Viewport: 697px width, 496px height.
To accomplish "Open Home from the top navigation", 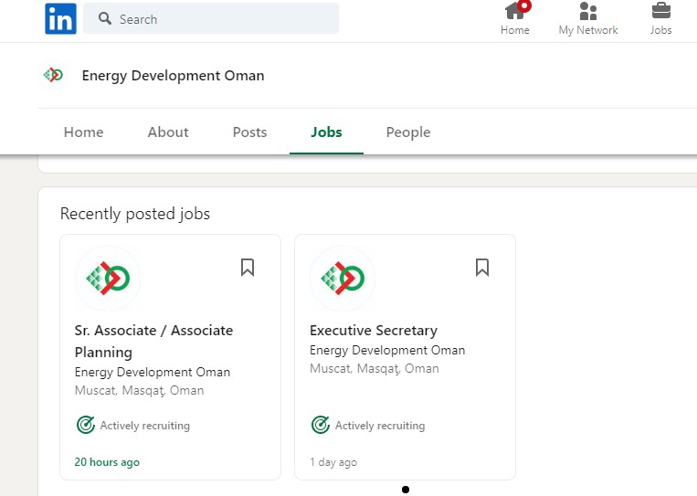I will pos(514,18).
